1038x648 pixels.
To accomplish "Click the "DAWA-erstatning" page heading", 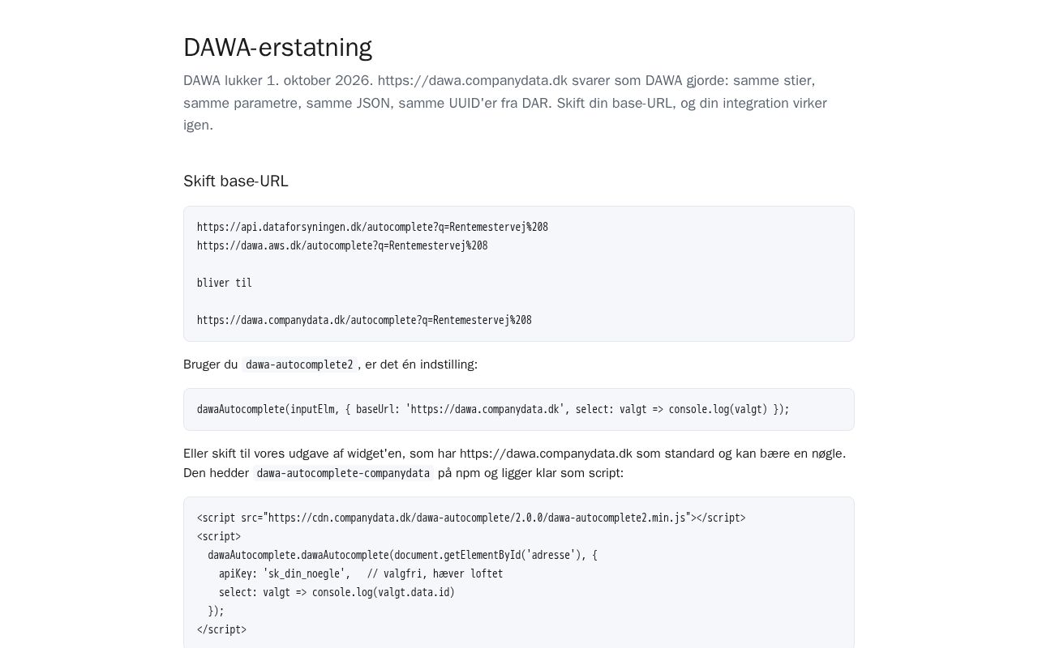I will click(277, 48).
